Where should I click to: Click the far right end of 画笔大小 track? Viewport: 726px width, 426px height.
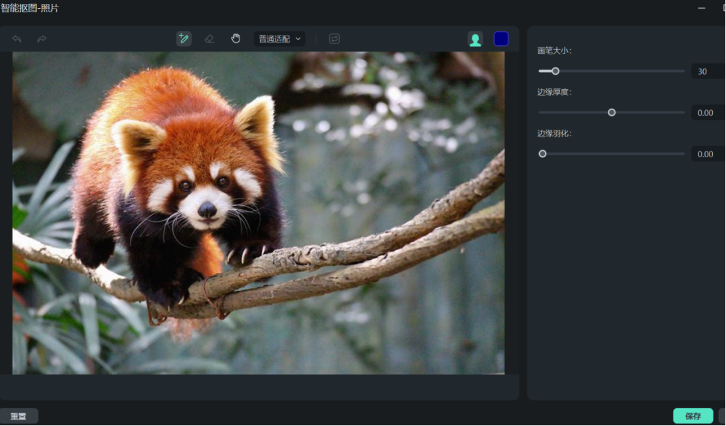pyautogui.click(x=683, y=71)
